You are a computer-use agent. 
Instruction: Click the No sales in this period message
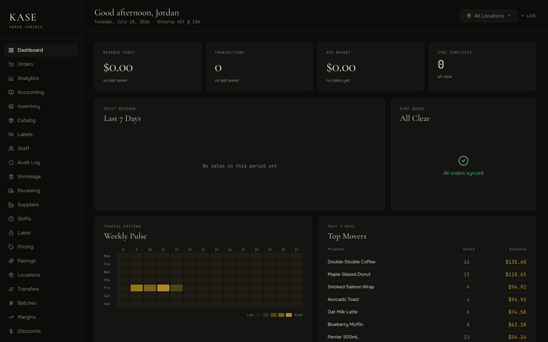240,166
